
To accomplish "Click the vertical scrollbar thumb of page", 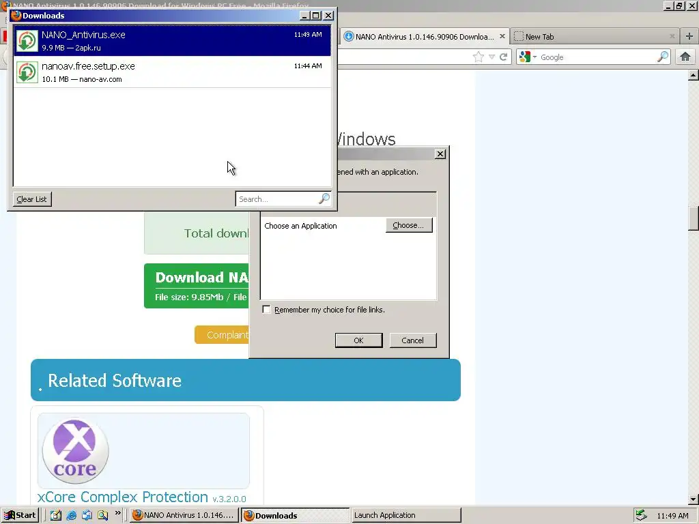I will (694, 219).
